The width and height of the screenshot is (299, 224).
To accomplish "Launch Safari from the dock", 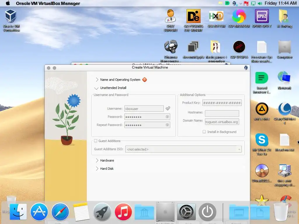I will pyautogui.click(x=60, y=212).
